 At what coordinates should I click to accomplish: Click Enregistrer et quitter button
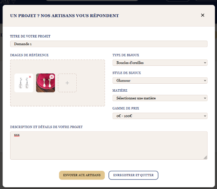[133, 175]
